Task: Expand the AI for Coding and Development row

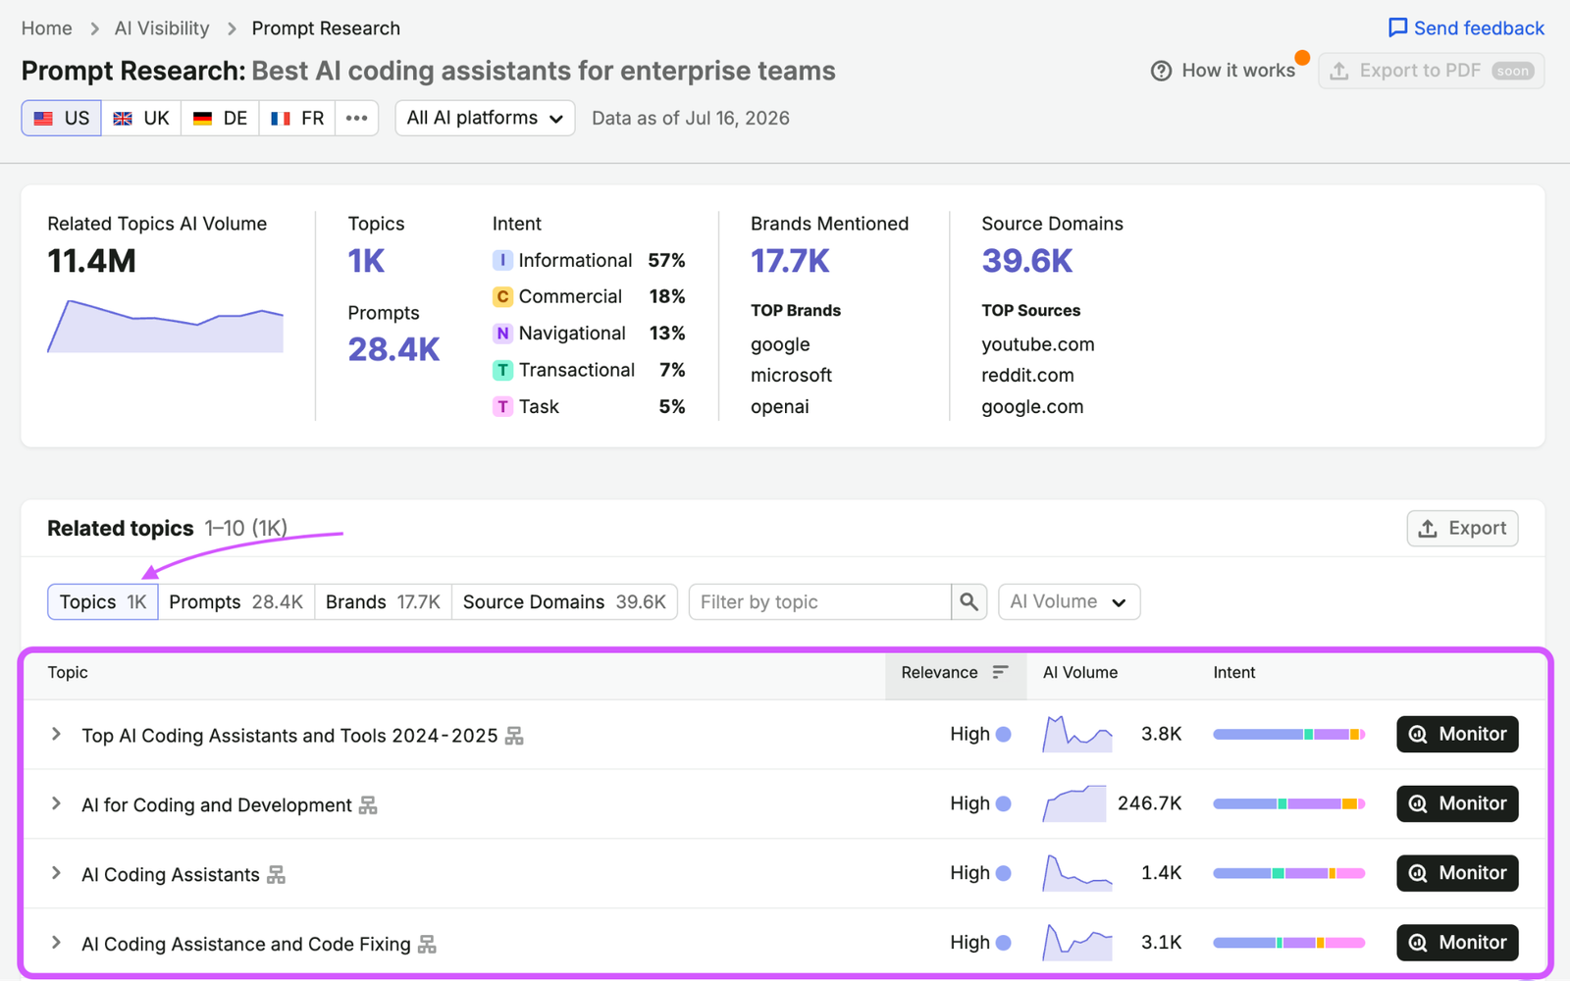Action: pyautogui.click(x=56, y=803)
